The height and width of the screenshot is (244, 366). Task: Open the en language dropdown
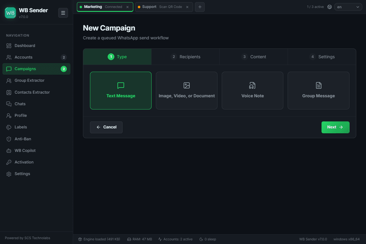pyautogui.click(x=348, y=7)
